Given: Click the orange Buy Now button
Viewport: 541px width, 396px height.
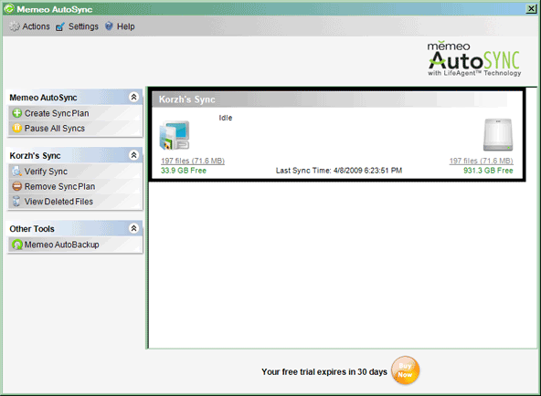Looking at the screenshot, I should click(406, 370).
